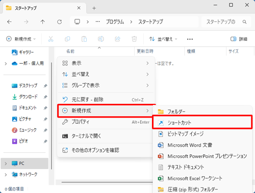
Task: Unpin デスクトップ using its pin icon
Action: [45, 86]
